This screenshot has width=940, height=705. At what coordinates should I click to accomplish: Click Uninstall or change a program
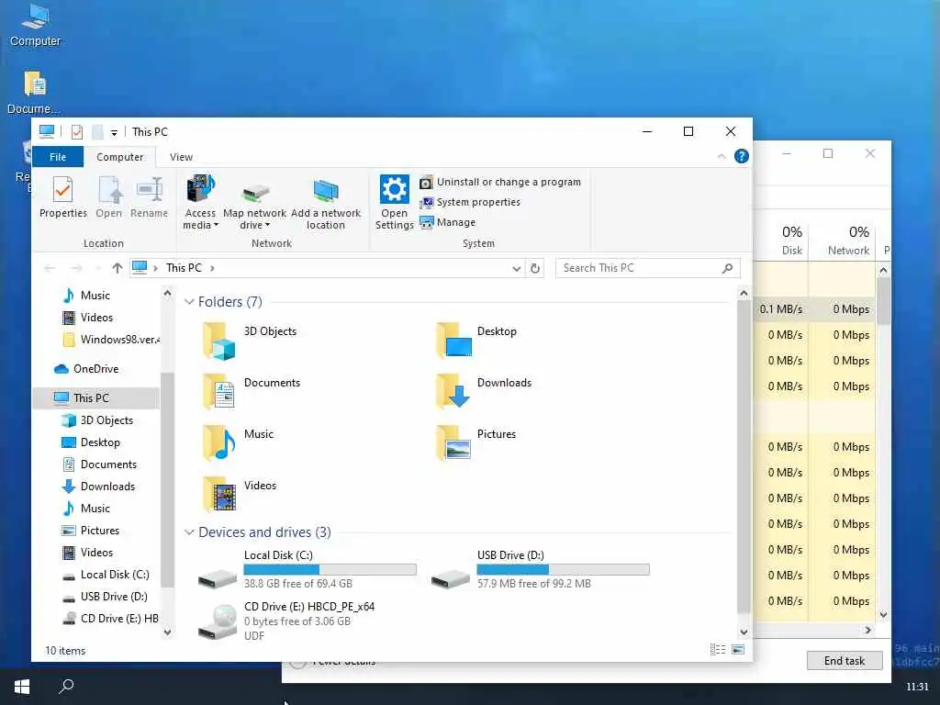click(x=500, y=182)
